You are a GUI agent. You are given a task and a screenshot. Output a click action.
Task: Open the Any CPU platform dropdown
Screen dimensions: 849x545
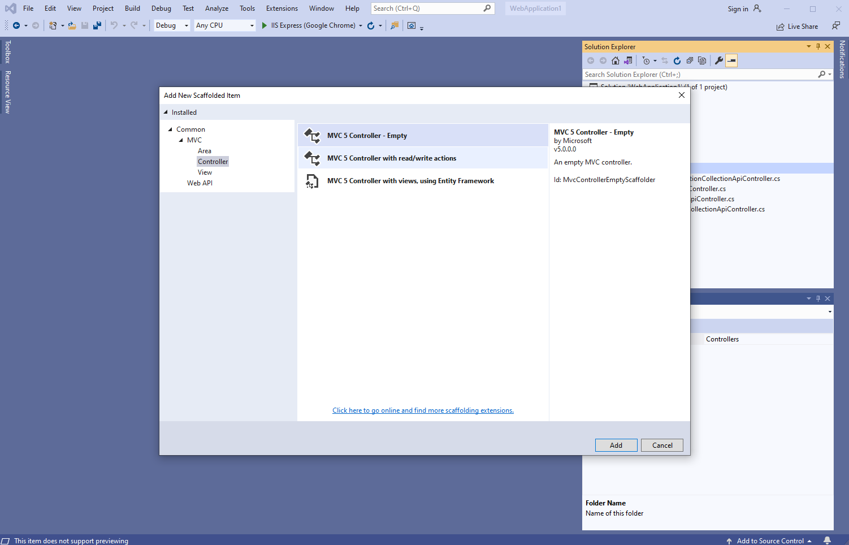point(224,25)
